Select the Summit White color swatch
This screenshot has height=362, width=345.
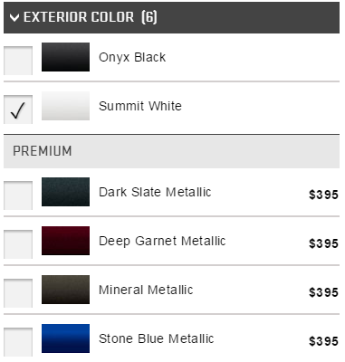click(x=65, y=106)
